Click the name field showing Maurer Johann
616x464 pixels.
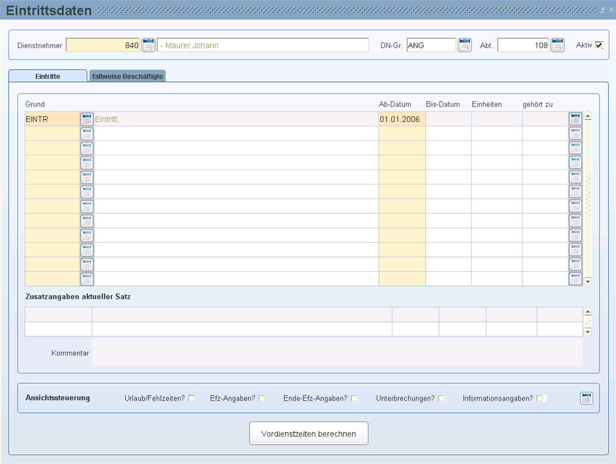coord(263,45)
